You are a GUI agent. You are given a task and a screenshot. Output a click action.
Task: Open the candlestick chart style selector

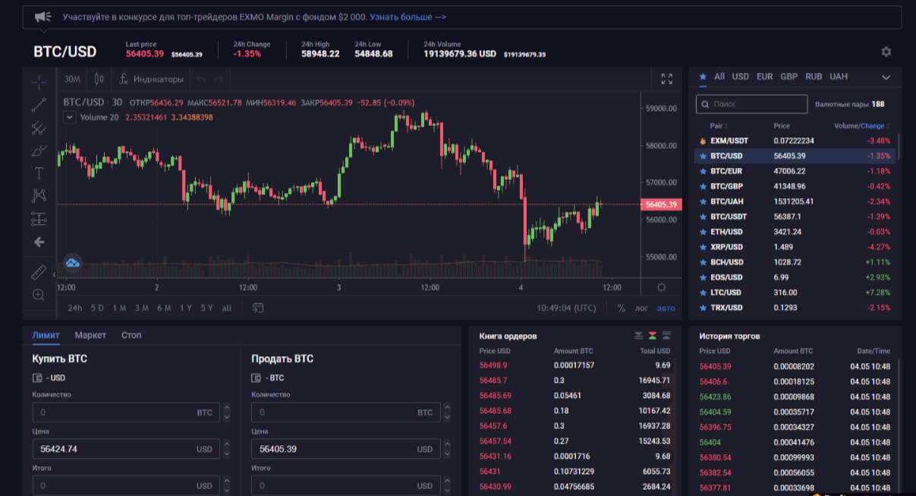[99, 79]
